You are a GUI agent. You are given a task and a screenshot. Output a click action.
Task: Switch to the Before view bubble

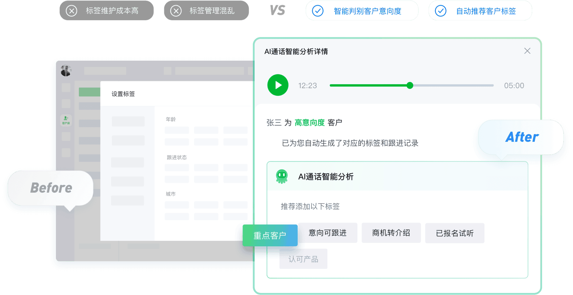click(x=51, y=188)
